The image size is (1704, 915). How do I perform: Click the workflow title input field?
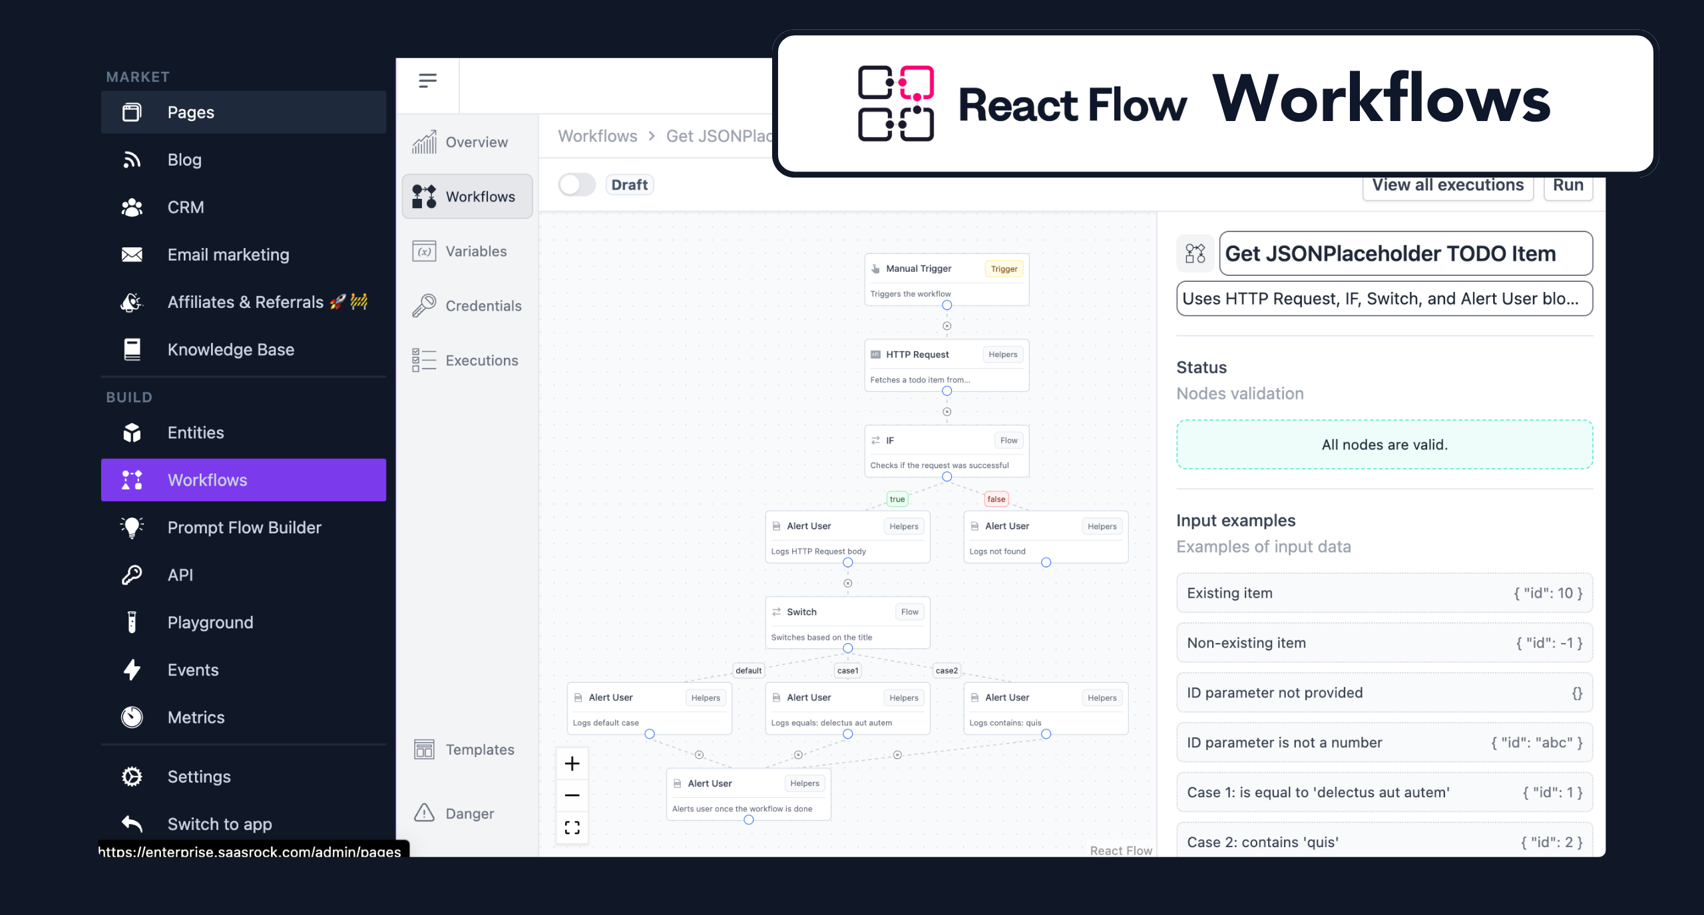coord(1404,253)
